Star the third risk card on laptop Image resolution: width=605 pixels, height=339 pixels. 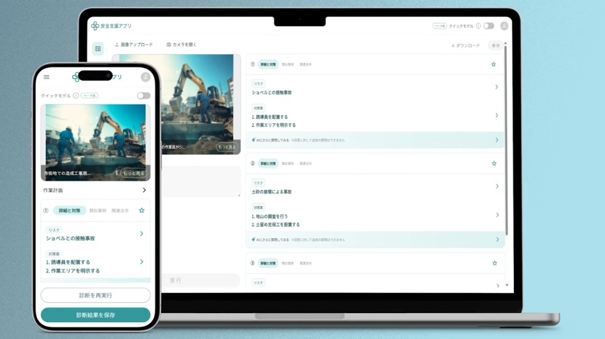click(x=494, y=263)
